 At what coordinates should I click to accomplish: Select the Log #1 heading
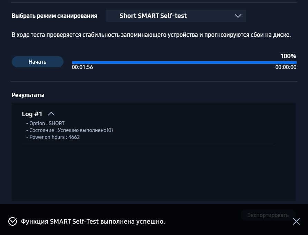click(32, 114)
